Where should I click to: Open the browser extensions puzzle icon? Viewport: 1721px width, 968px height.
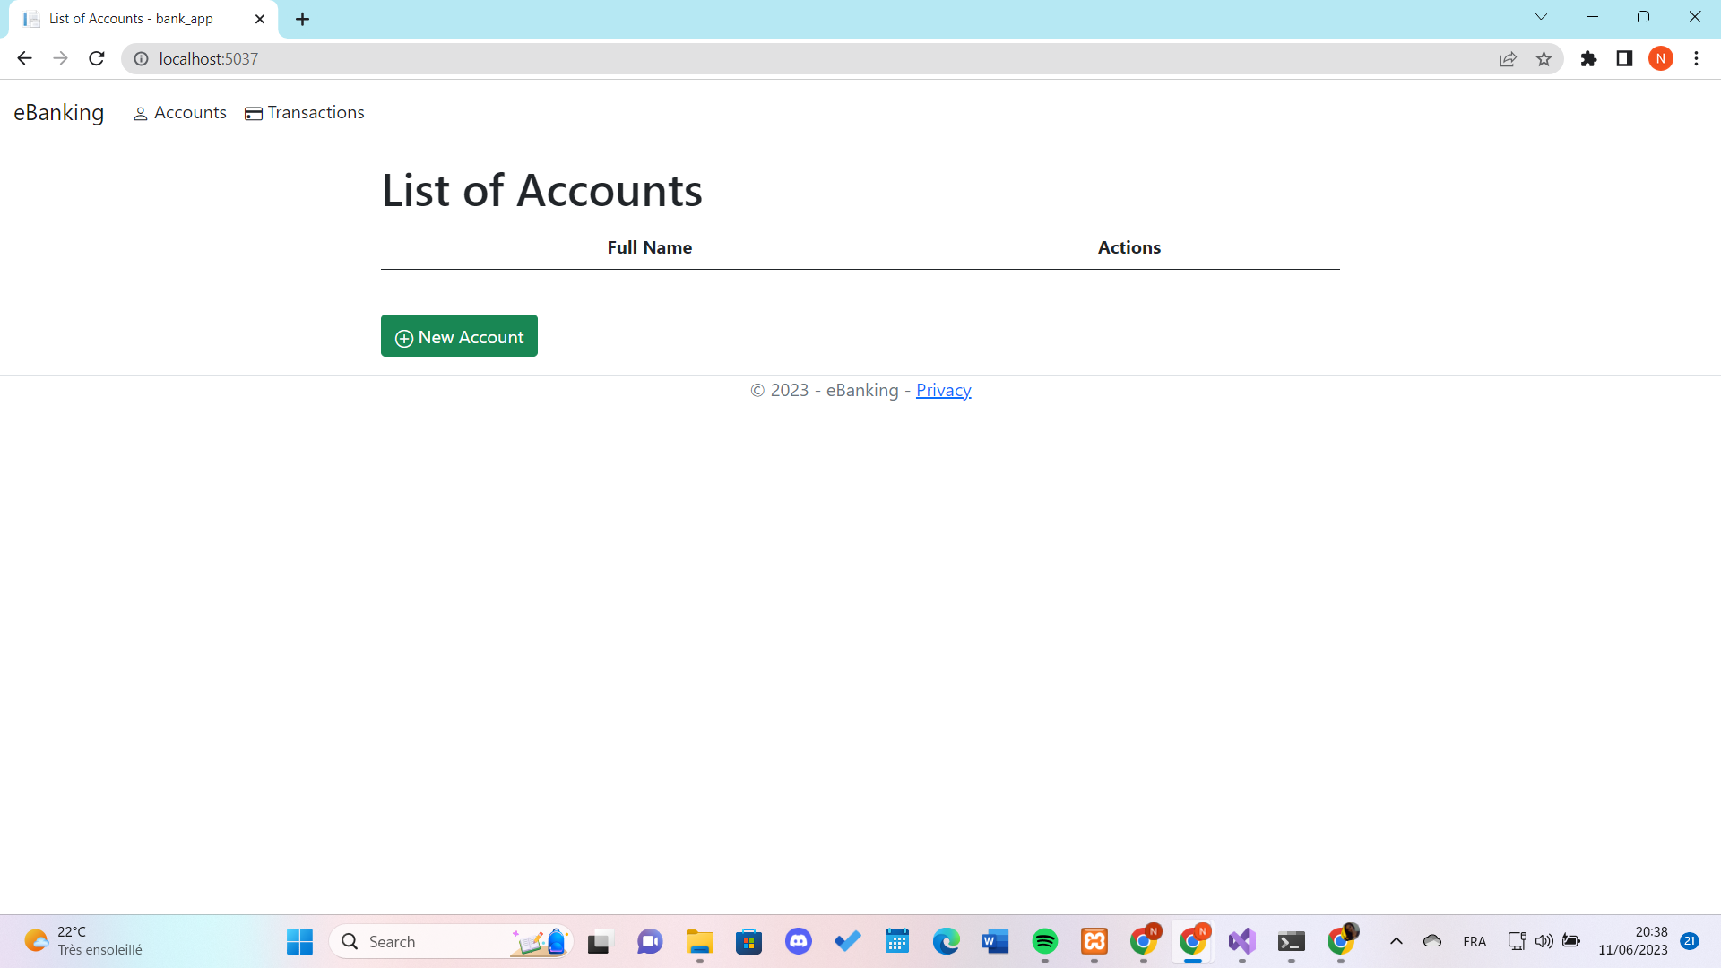[1588, 59]
